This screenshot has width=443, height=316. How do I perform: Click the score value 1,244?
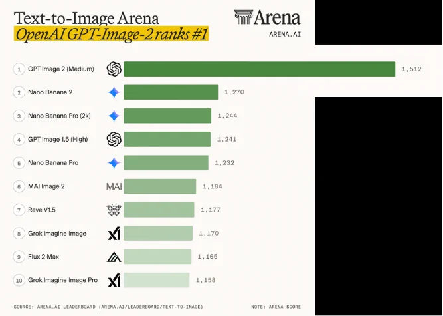pos(227,116)
